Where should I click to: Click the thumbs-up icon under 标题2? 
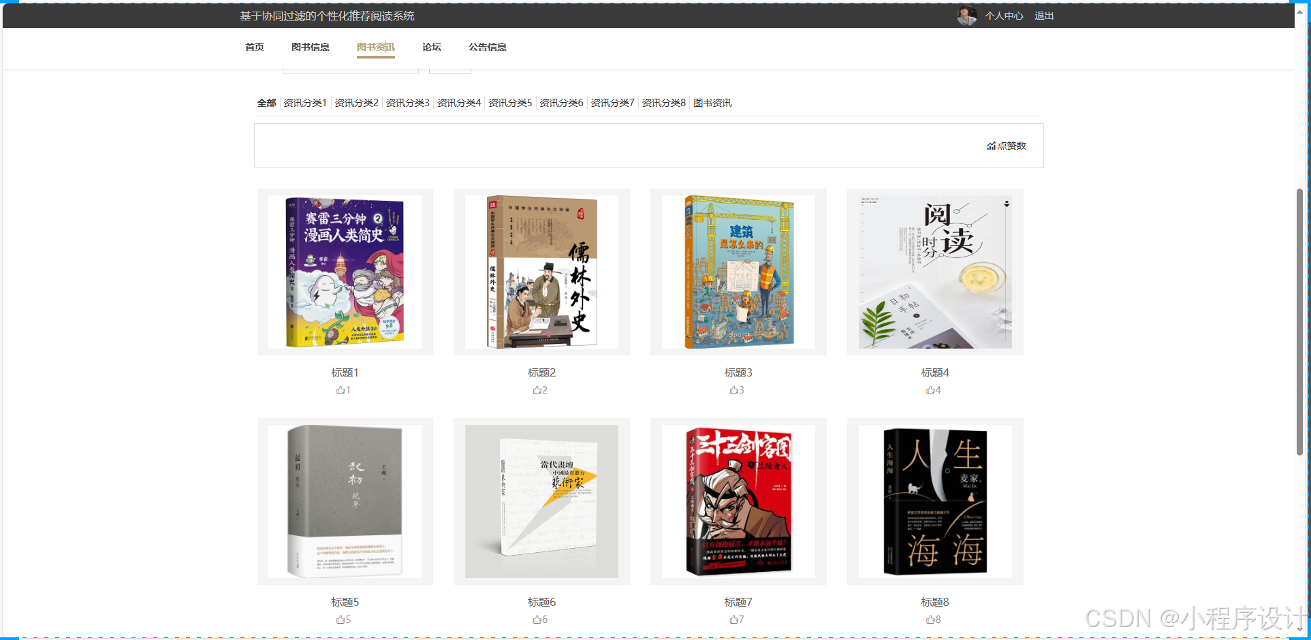point(537,390)
